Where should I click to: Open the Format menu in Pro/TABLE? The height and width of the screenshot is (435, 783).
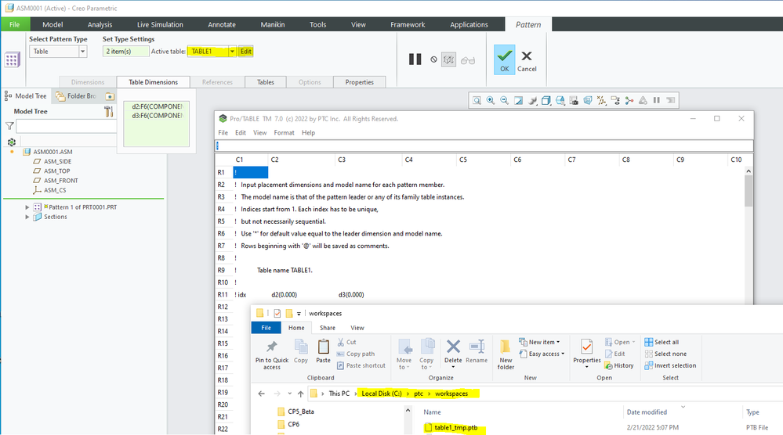pos(284,133)
